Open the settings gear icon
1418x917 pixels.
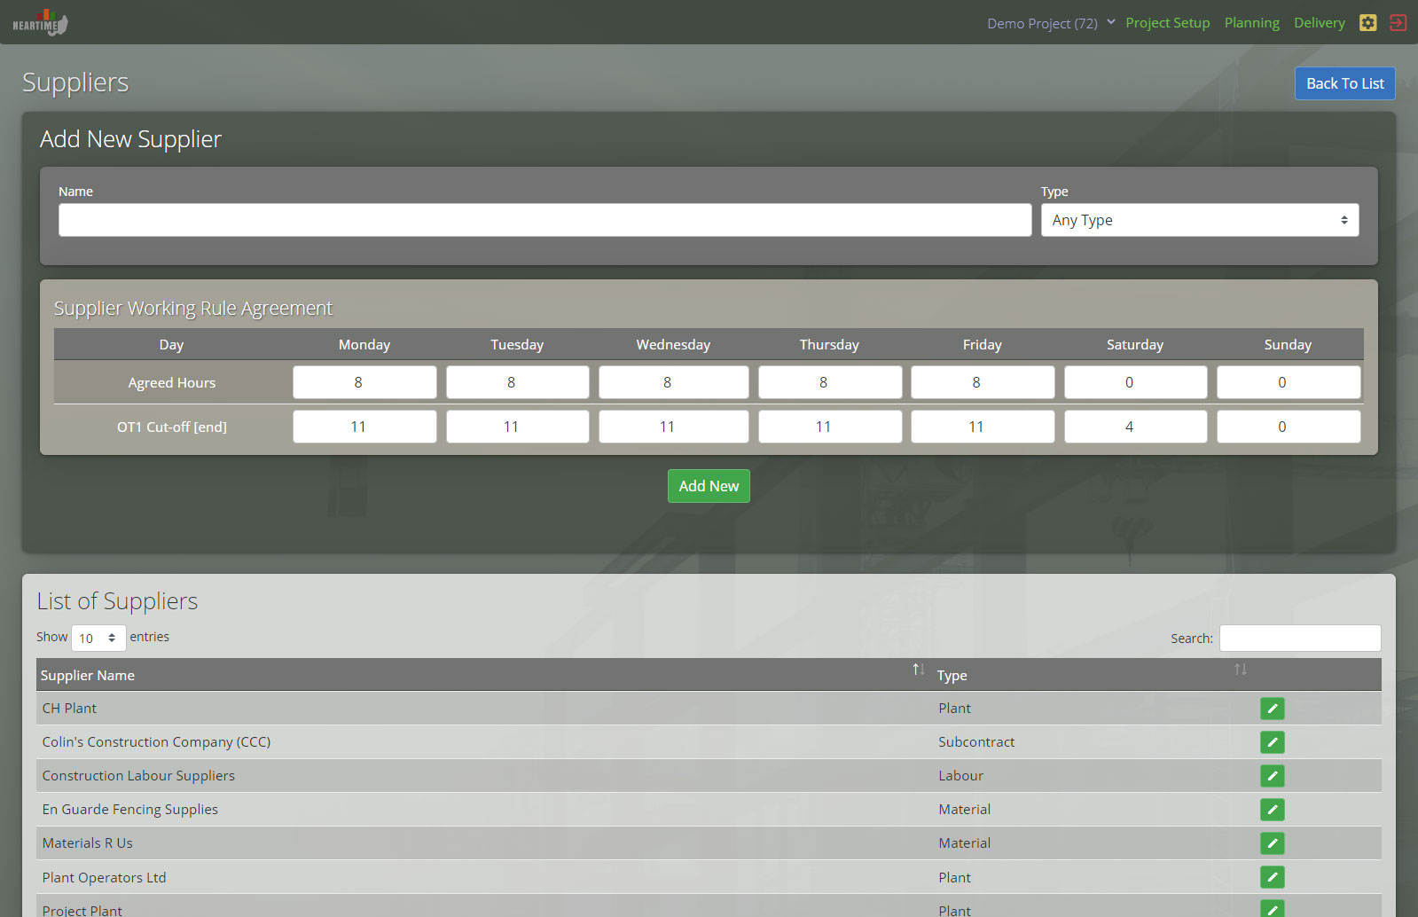pos(1367,23)
